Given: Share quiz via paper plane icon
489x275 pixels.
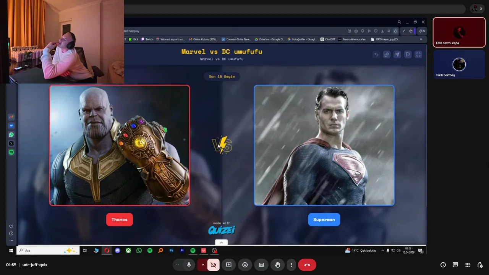Looking at the screenshot, I should pyautogui.click(x=397, y=55).
